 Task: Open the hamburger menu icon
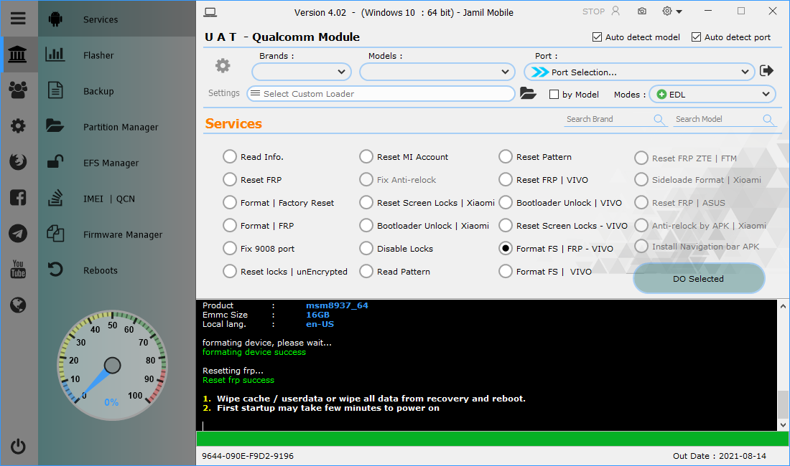coord(18,18)
